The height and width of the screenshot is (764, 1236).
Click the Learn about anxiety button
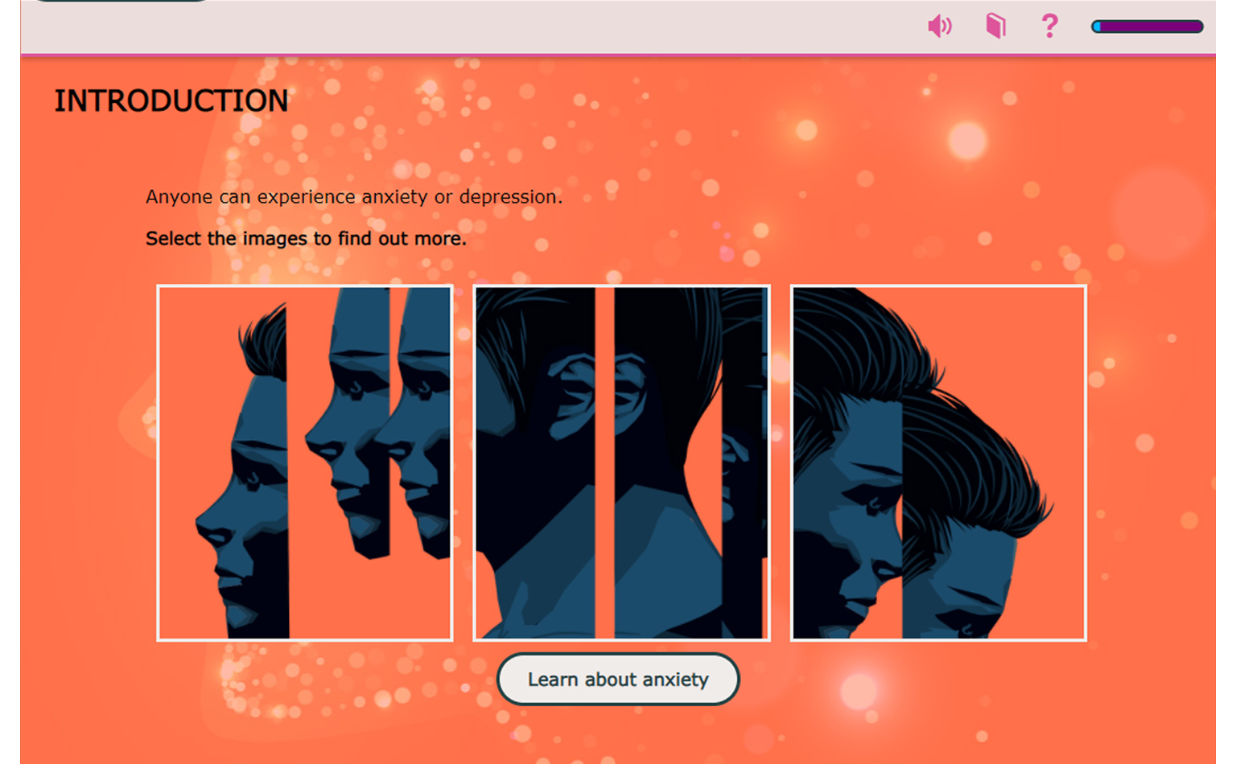tap(618, 680)
